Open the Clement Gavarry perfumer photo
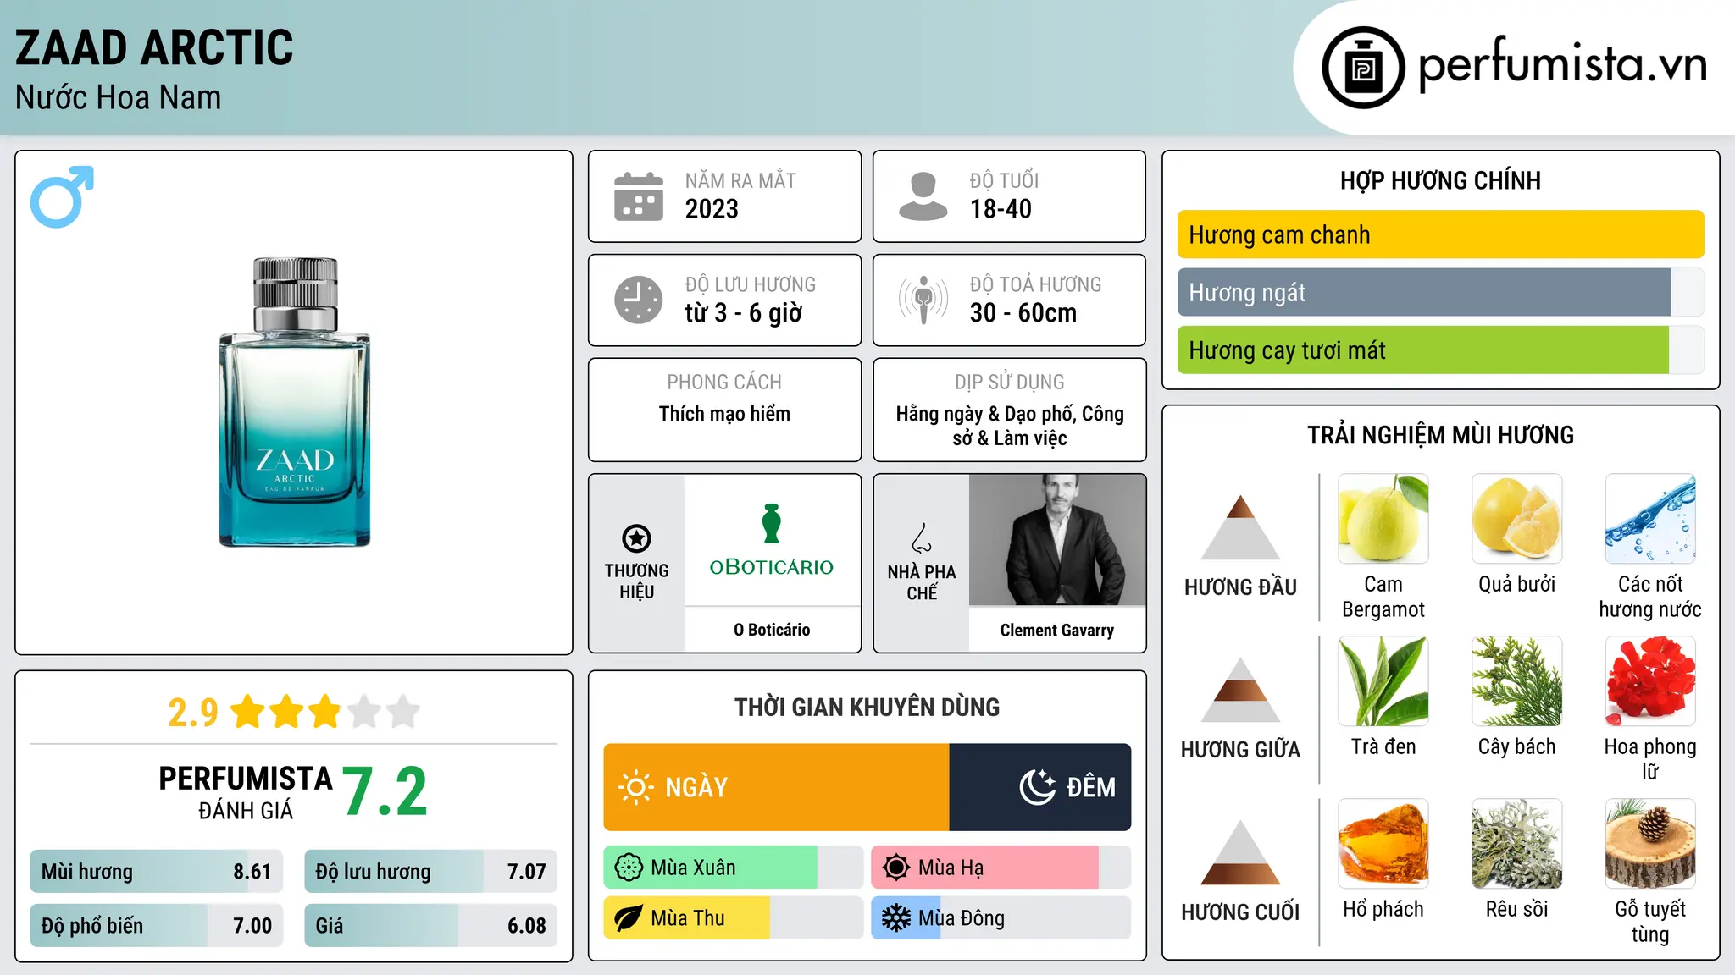The width and height of the screenshot is (1735, 975). point(1057,540)
